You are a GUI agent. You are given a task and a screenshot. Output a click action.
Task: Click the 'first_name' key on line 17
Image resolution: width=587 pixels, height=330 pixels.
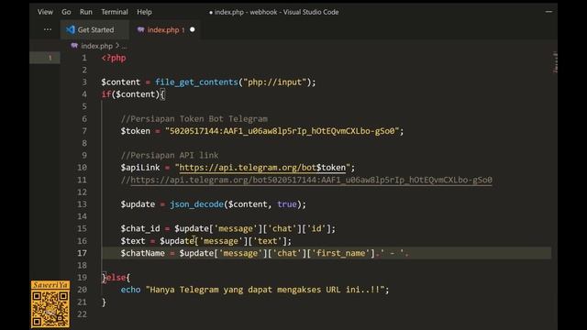pyautogui.click(x=340, y=253)
